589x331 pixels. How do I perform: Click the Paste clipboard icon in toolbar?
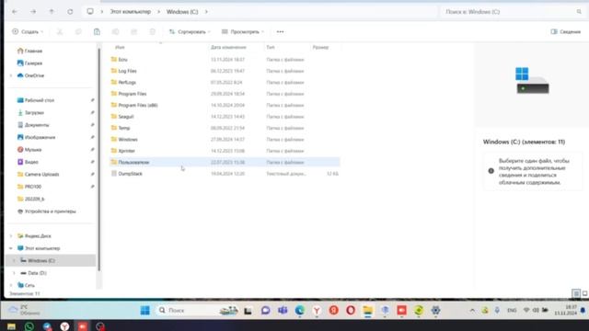click(x=97, y=32)
